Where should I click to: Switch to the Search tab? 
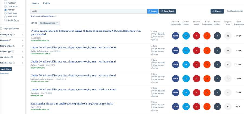coord(36,3)
